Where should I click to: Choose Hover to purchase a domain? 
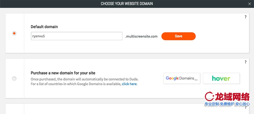coord(221,78)
